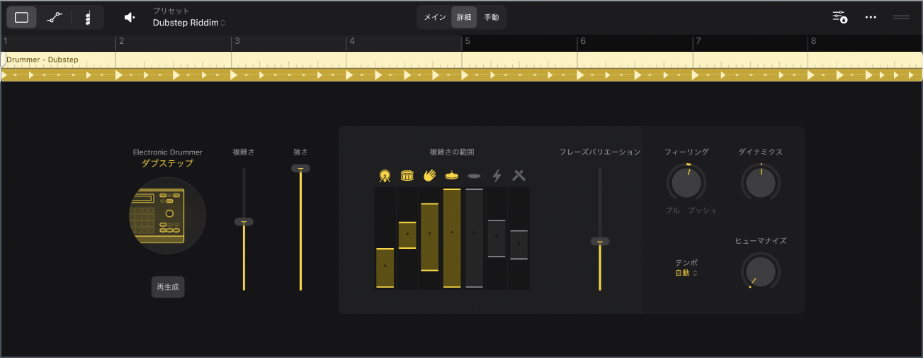Screen dimensions: 923x358
Task: Toggle the kick drum icon
Action: 385,175
